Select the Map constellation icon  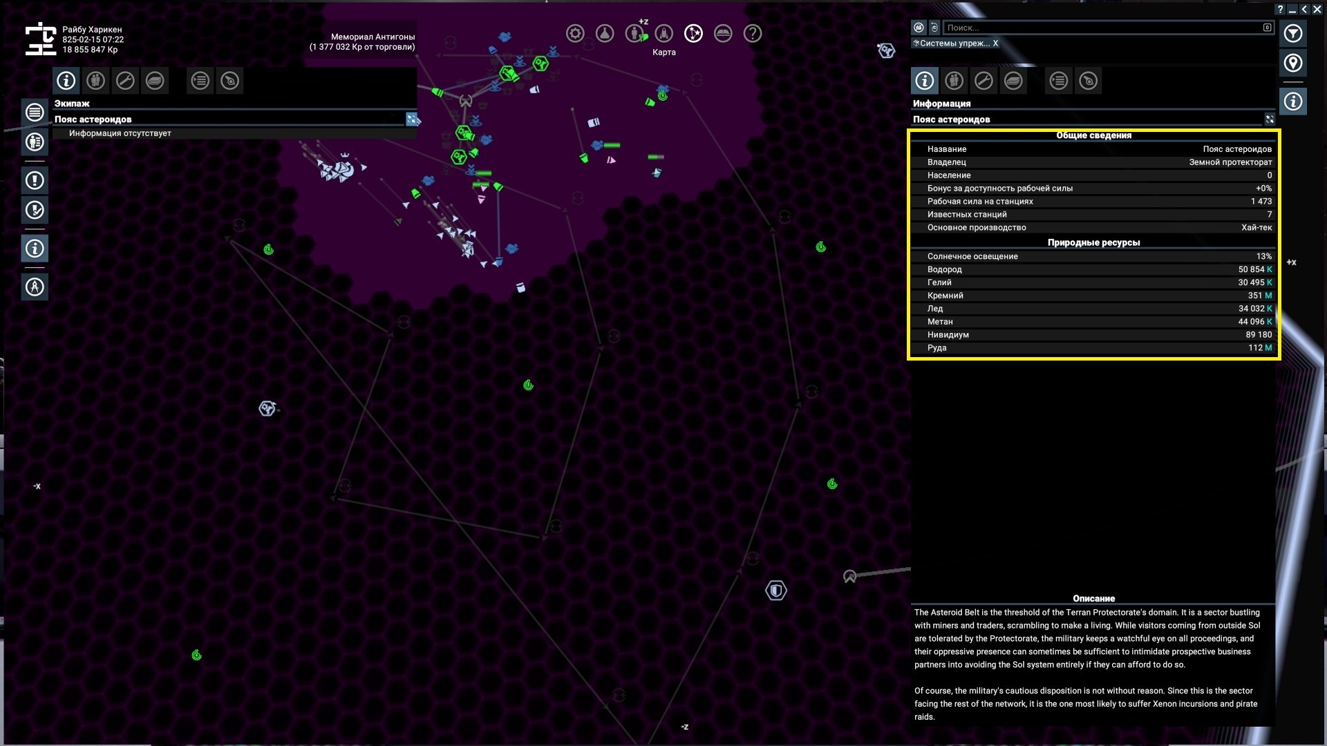click(693, 33)
